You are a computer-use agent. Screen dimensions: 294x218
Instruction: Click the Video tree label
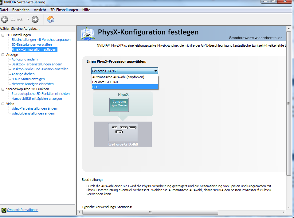pos(10,104)
